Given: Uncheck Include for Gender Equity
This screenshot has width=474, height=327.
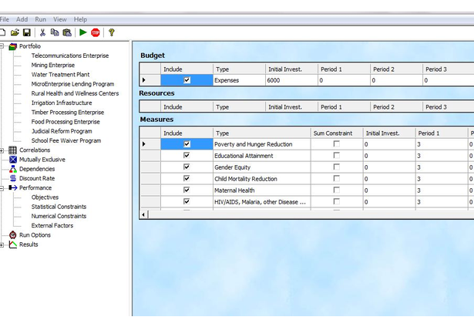Looking at the screenshot, I should pyautogui.click(x=187, y=167).
